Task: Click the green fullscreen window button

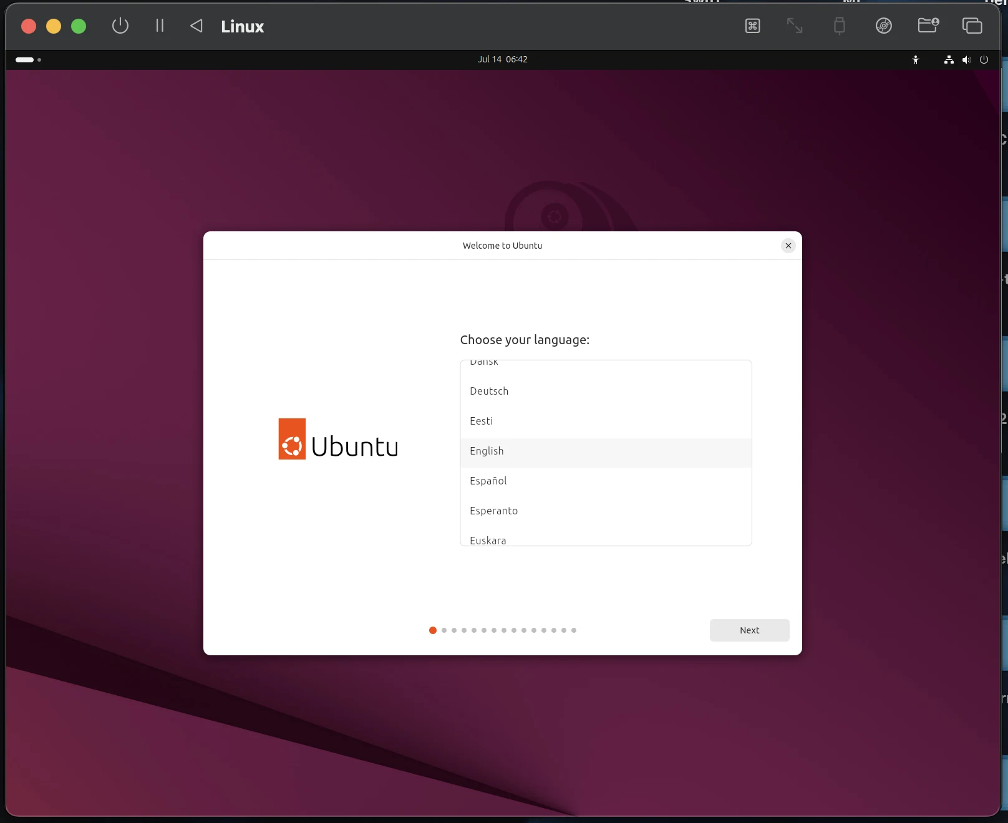Action: coord(79,26)
